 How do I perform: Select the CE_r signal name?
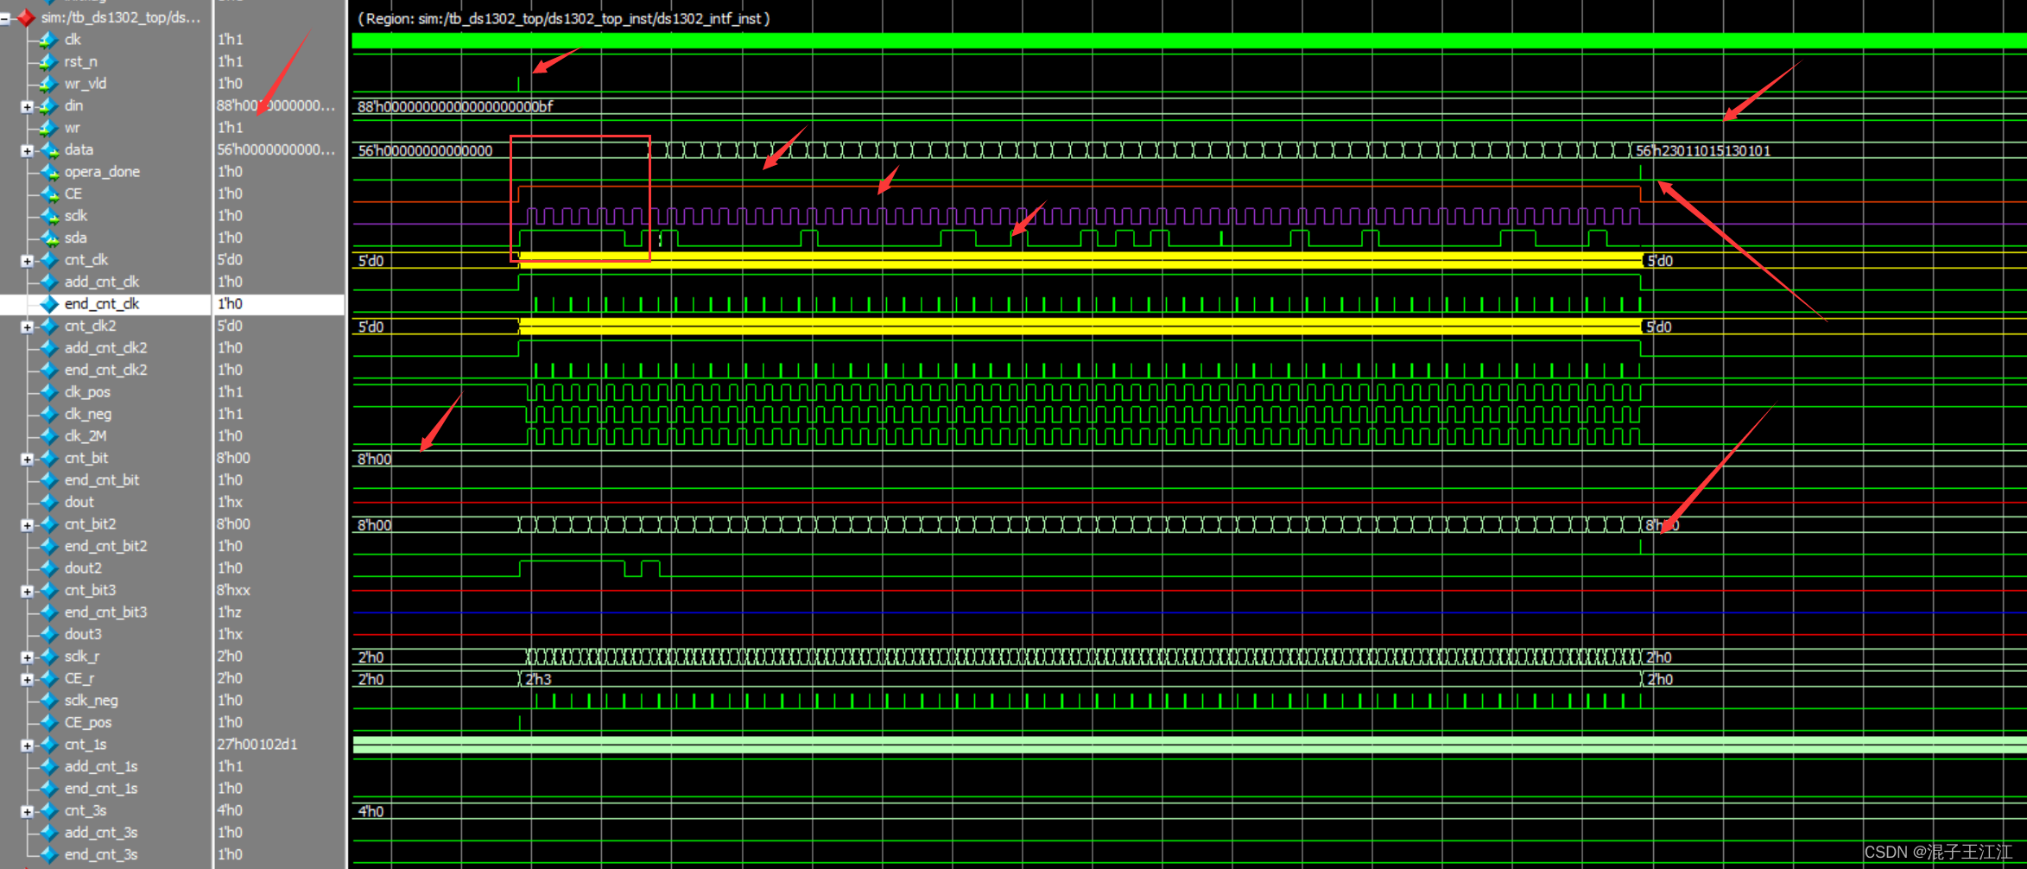pos(79,678)
